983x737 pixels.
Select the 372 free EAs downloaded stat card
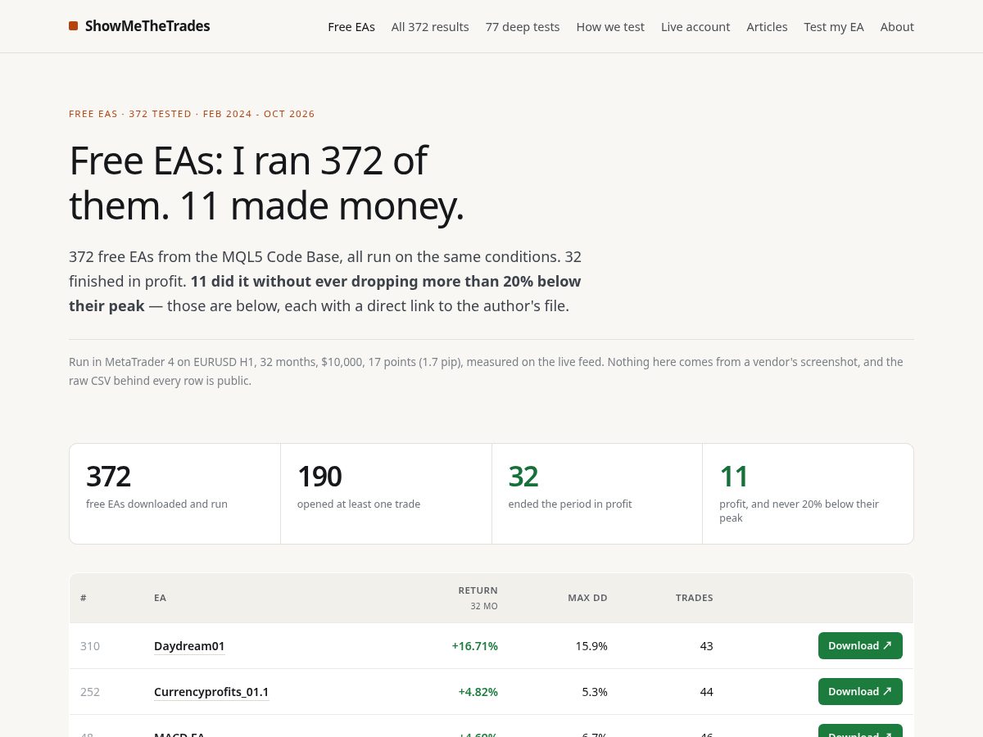click(175, 494)
